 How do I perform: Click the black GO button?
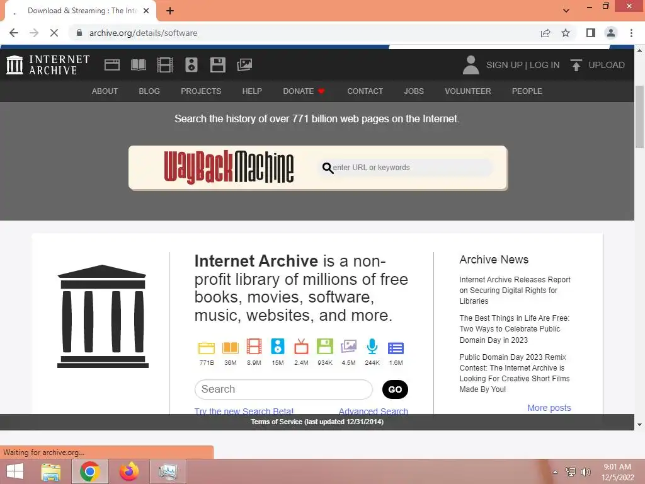tap(395, 389)
